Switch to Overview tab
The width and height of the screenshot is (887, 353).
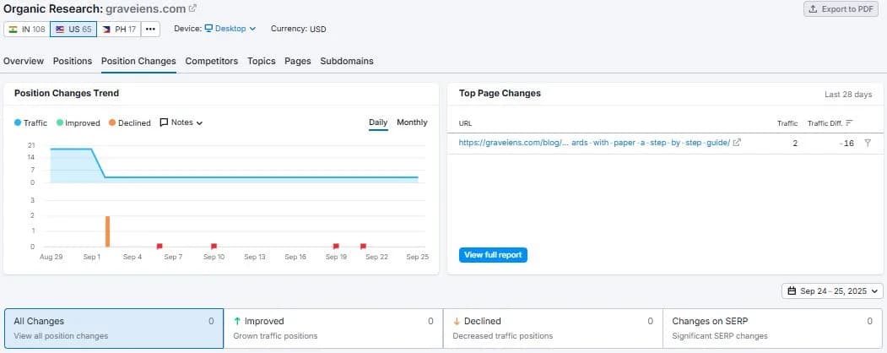pyautogui.click(x=23, y=61)
